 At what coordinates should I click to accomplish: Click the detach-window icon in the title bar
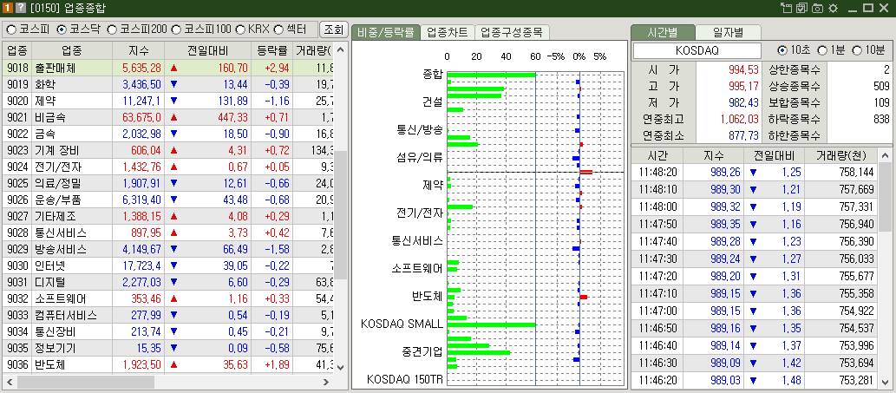tap(787, 8)
